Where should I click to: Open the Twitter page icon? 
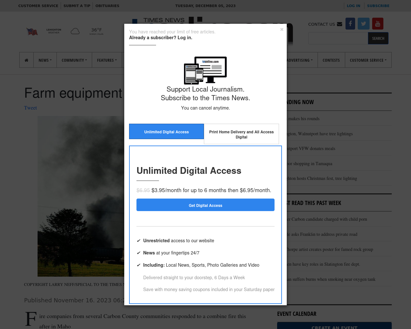[363, 23]
